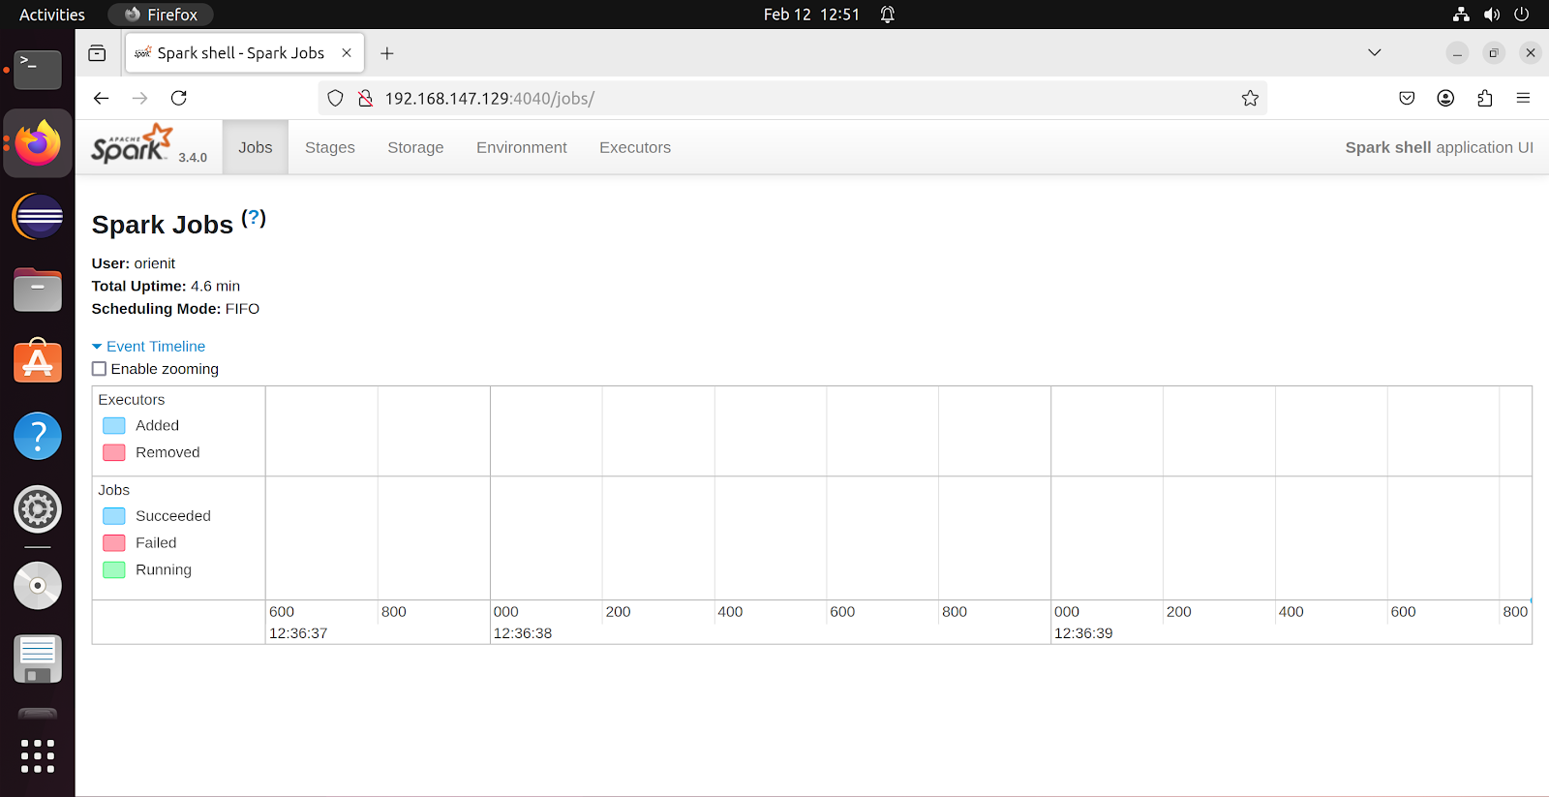Open Ubuntu Software from the dock
This screenshot has width=1549, height=797.
(x=38, y=360)
